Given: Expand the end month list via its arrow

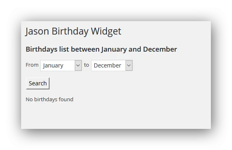Looking at the screenshot, I should click(129, 65).
